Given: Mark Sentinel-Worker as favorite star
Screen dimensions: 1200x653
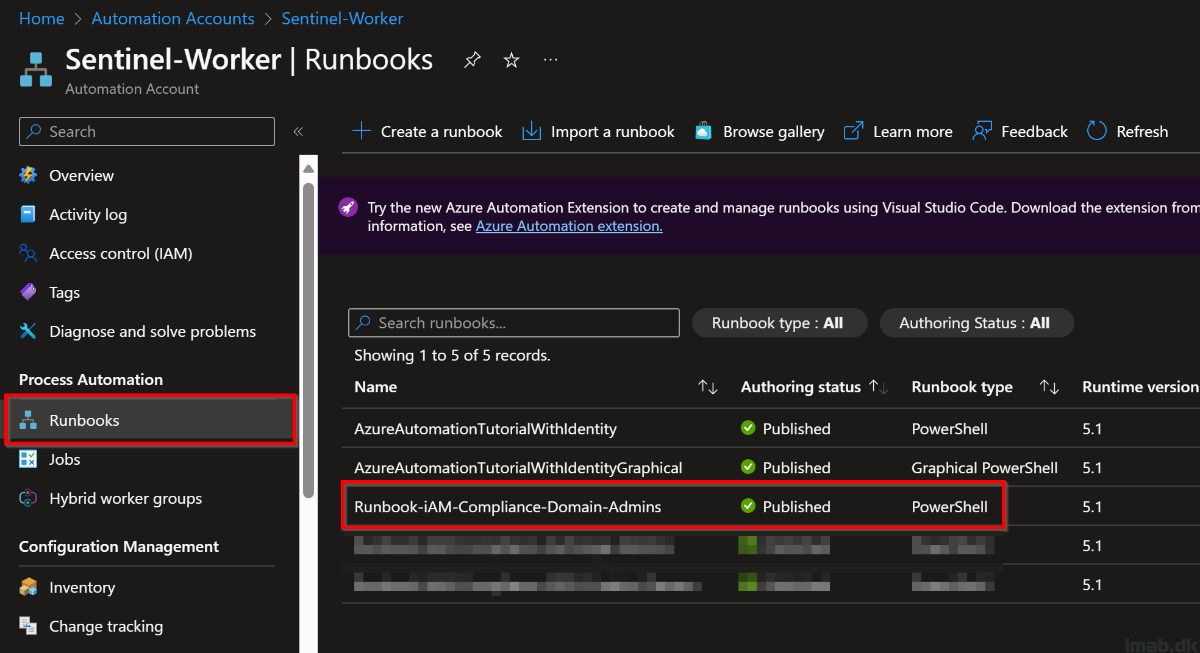Looking at the screenshot, I should 512,60.
